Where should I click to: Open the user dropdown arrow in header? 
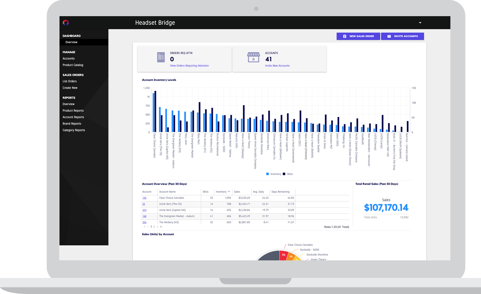(420, 23)
